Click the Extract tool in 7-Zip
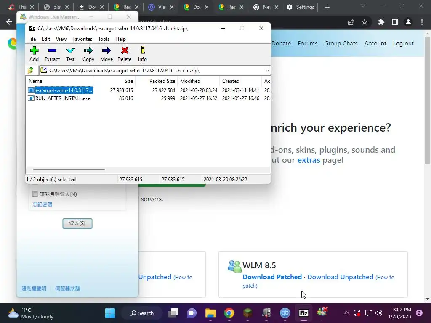431x323 pixels. 52,54
